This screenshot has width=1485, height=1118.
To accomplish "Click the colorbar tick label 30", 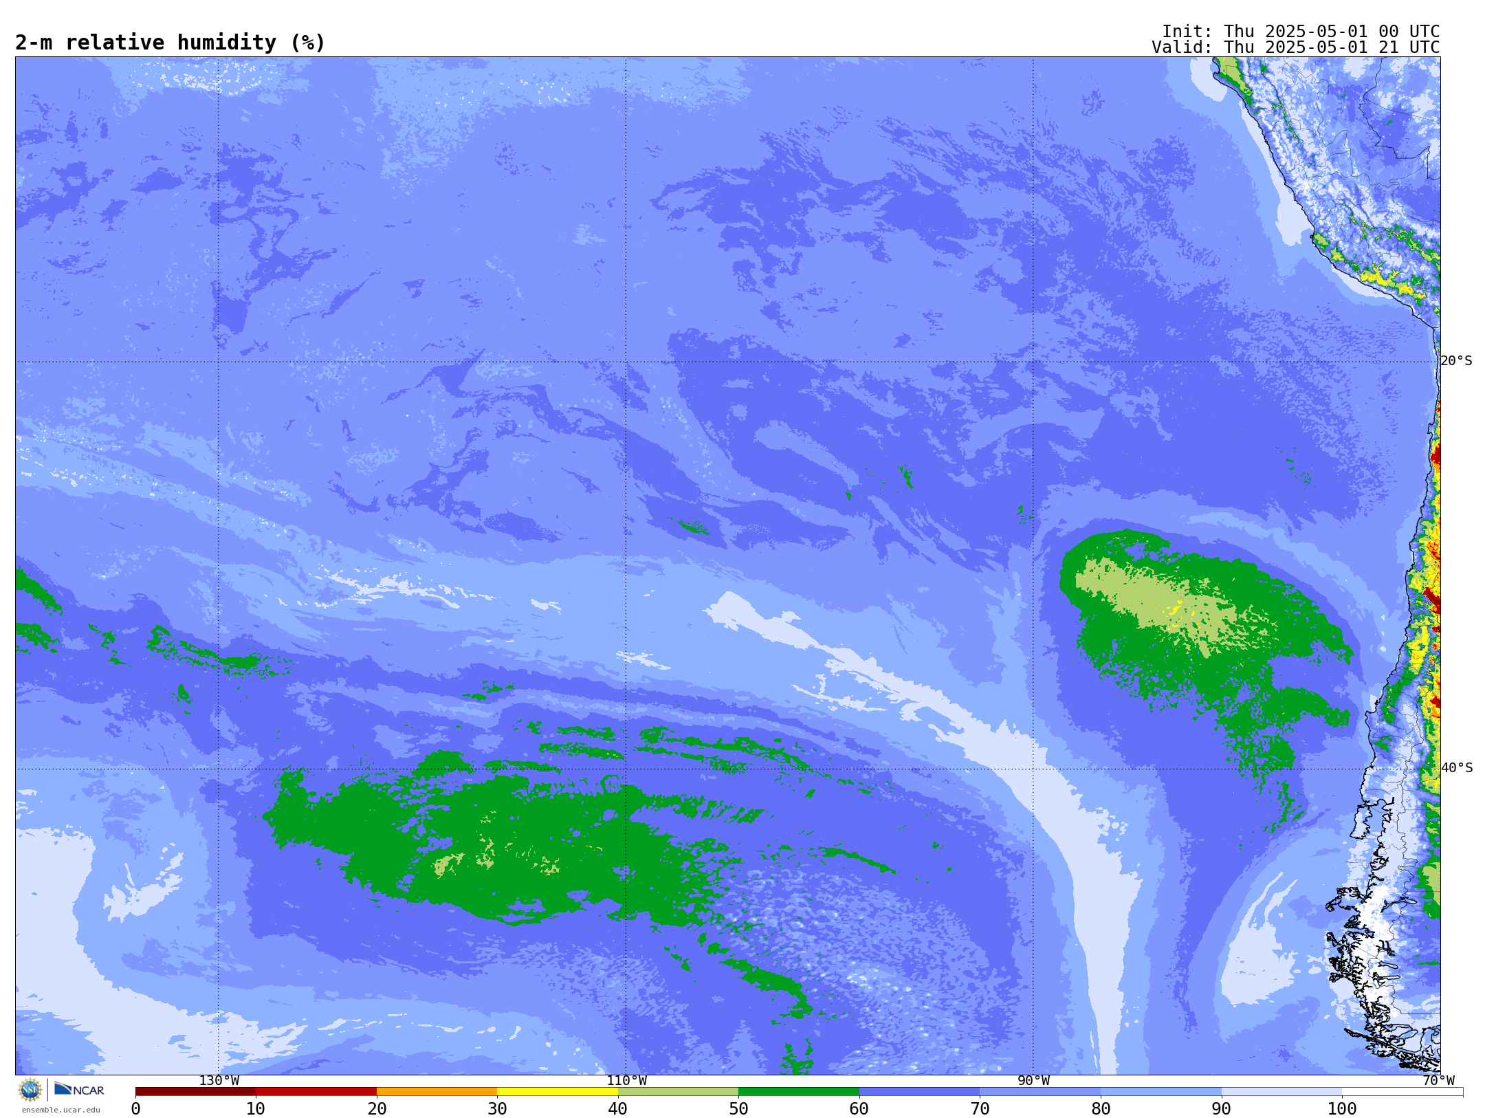I will coord(497,1108).
